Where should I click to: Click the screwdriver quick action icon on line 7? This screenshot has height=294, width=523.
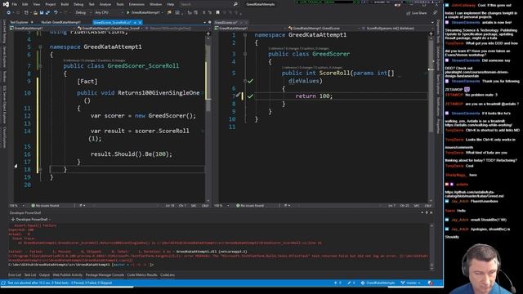[x=238, y=96]
